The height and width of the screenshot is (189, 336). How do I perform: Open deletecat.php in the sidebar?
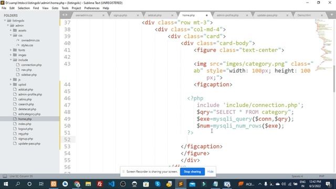click(x=27, y=109)
